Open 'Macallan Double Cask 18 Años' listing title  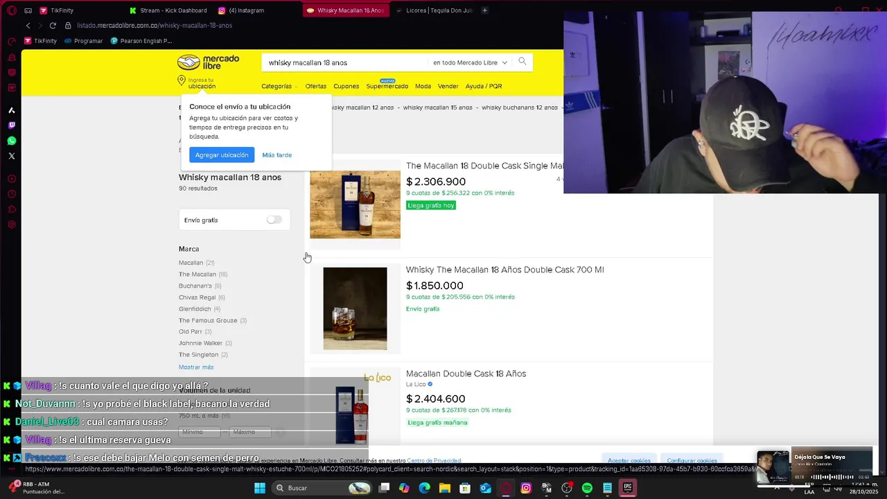(466, 374)
